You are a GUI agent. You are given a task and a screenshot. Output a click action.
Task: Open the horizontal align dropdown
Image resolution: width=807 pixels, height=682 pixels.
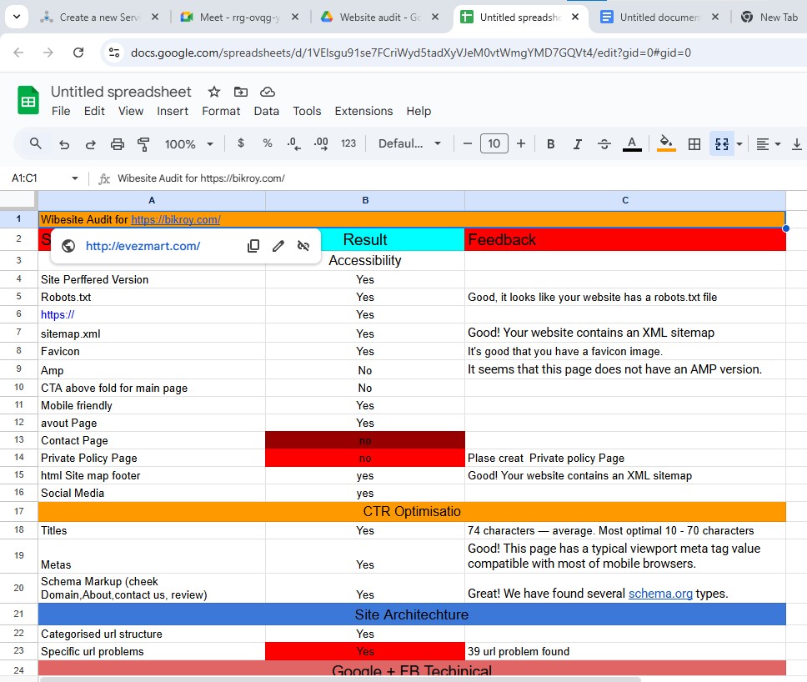(x=768, y=144)
